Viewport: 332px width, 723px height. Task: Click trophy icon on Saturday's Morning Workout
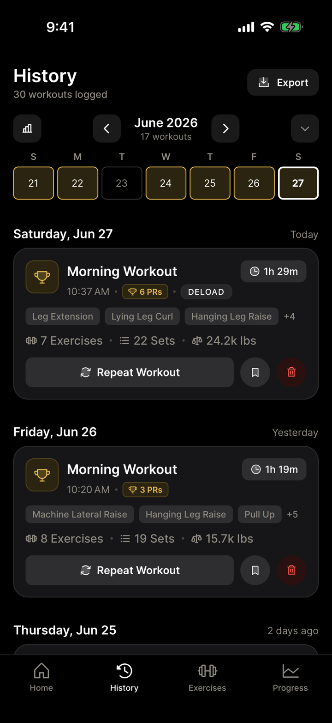[x=42, y=277]
